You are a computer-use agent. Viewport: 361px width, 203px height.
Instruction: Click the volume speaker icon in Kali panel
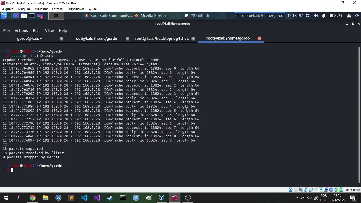[x=316, y=16]
